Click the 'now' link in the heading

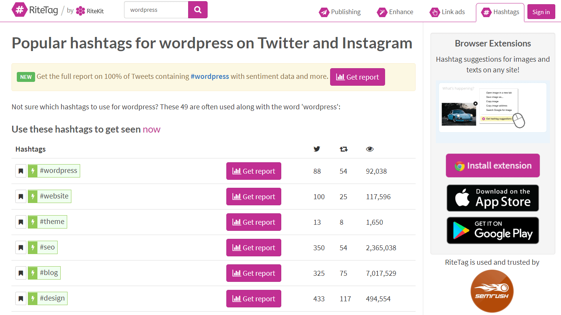(x=152, y=130)
